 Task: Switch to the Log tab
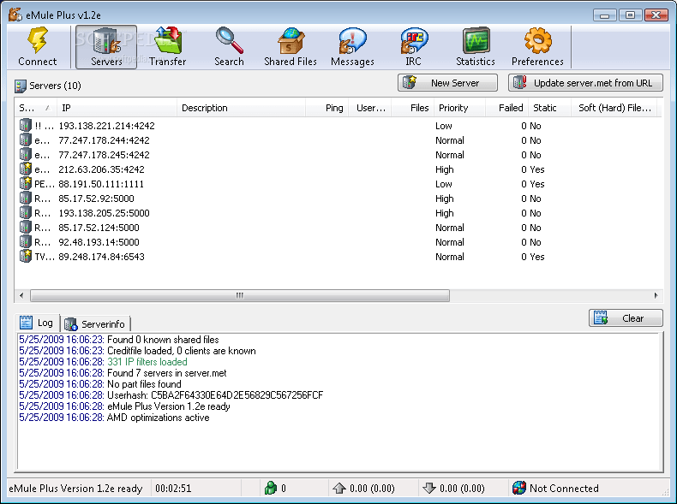click(x=37, y=323)
